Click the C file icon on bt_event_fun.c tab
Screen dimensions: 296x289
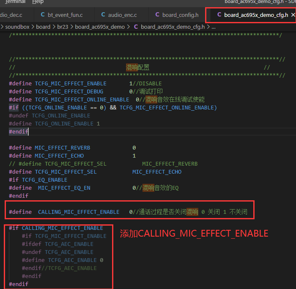coord(43,15)
